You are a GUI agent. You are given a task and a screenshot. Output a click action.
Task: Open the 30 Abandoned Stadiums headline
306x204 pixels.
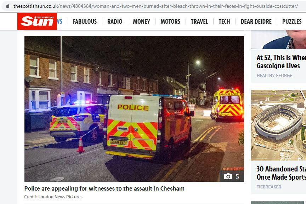[281, 173]
